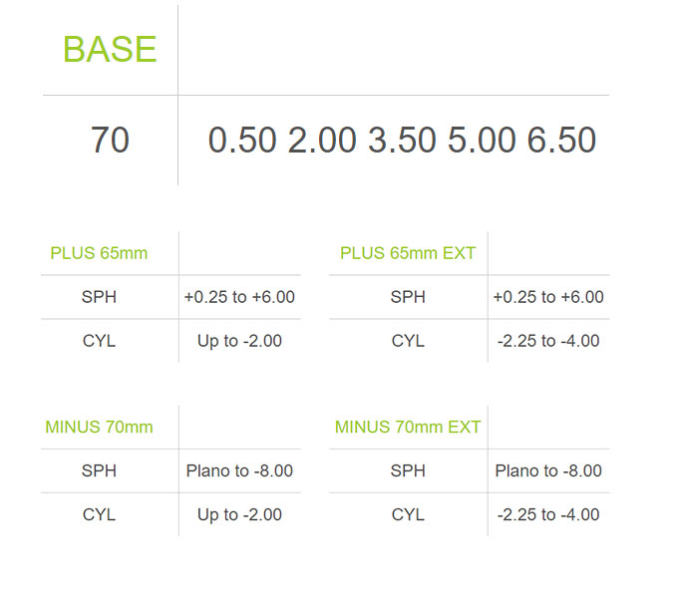This screenshot has width=675, height=602.
Task: Select the PLUS 65mm EXT table heading
Action: (x=408, y=253)
